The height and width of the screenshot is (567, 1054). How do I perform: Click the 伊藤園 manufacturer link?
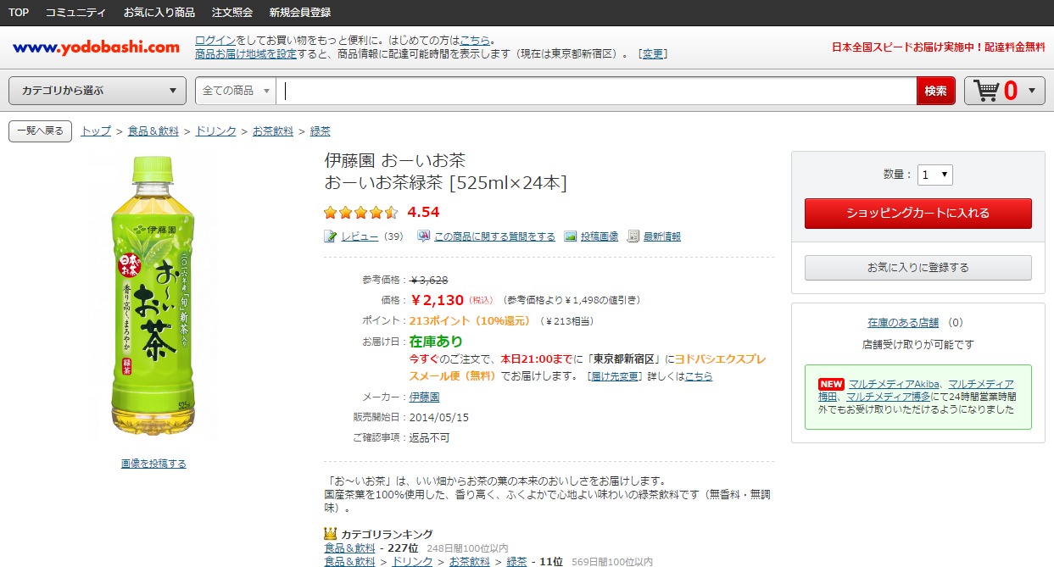click(x=424, y=397)
